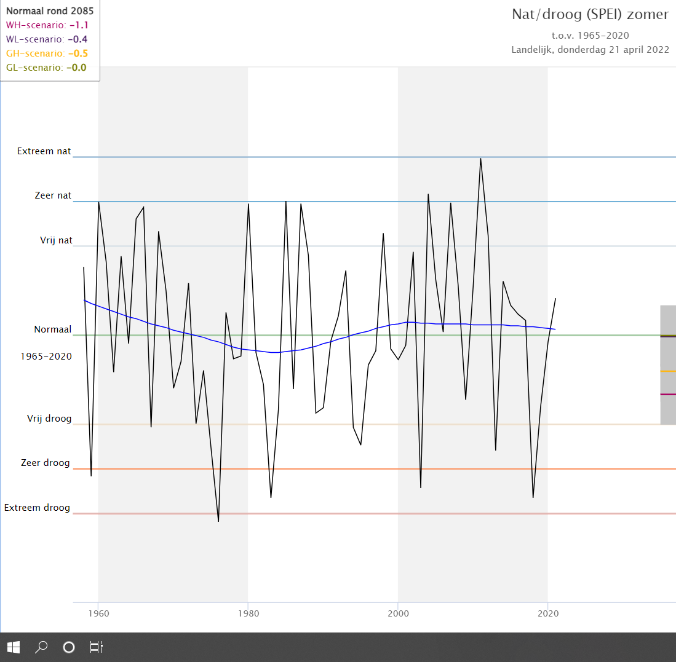Select the 'Extreem nat' axis label
The height and width of the screenshot is (662, 676).
(x=44, y=151)
